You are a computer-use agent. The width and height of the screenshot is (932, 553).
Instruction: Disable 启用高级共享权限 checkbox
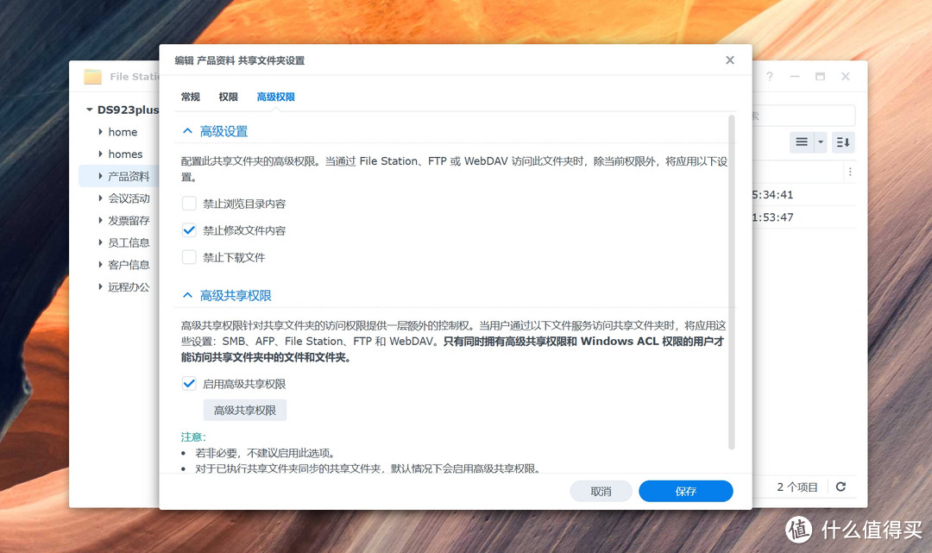pos(188,383)
